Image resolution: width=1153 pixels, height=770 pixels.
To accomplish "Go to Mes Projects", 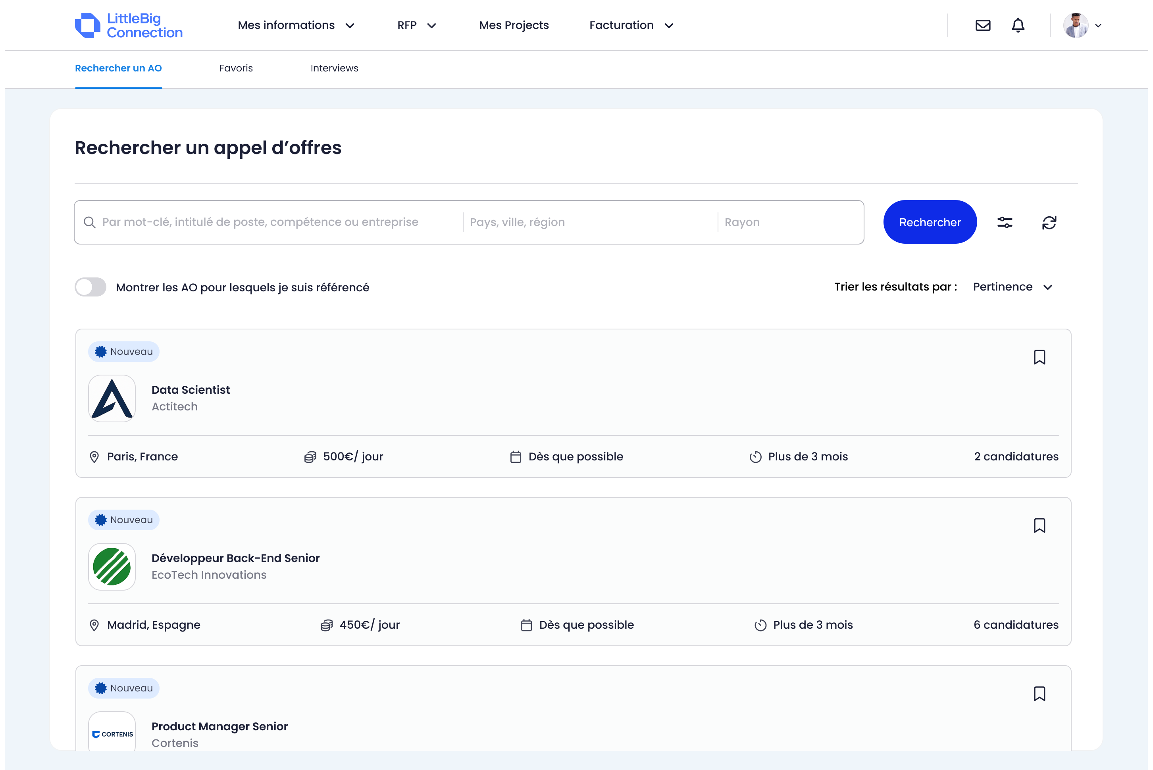I will tap(514, 25).
